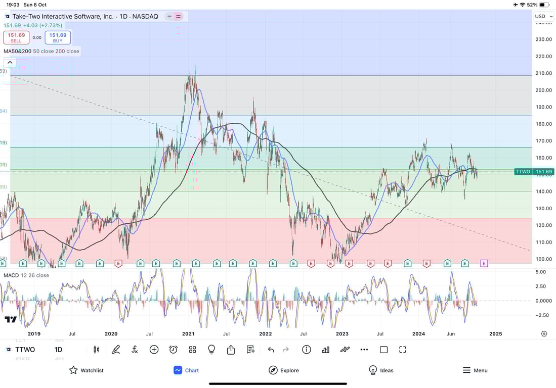556x388 pixels.
Task: Toggle the approximately-equal pill next to NASDAQ
Action: 179,16
